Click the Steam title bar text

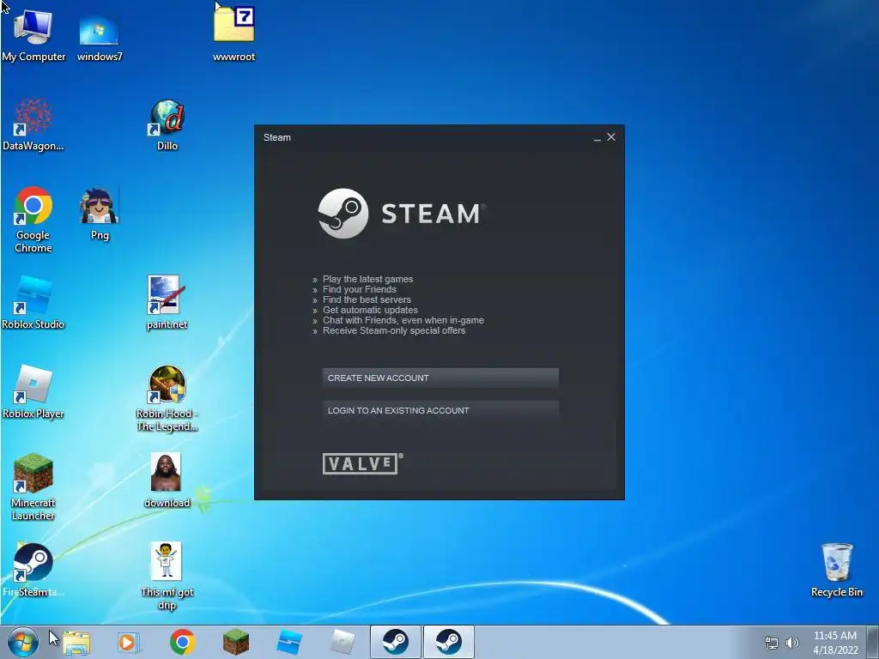click(x=277, y=137)
